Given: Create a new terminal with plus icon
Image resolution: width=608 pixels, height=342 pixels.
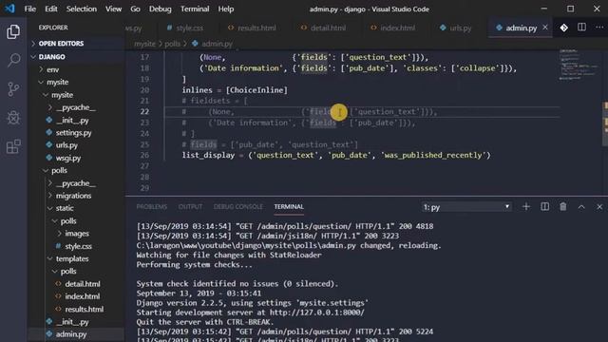Looking at the screenshot, I should pos(526,207).
